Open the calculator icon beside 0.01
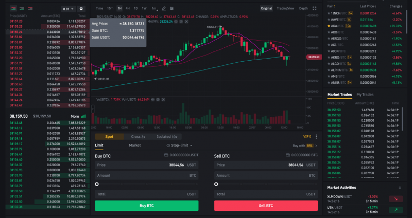Viewport: 412px width, 218px height. tap(81, 9)
